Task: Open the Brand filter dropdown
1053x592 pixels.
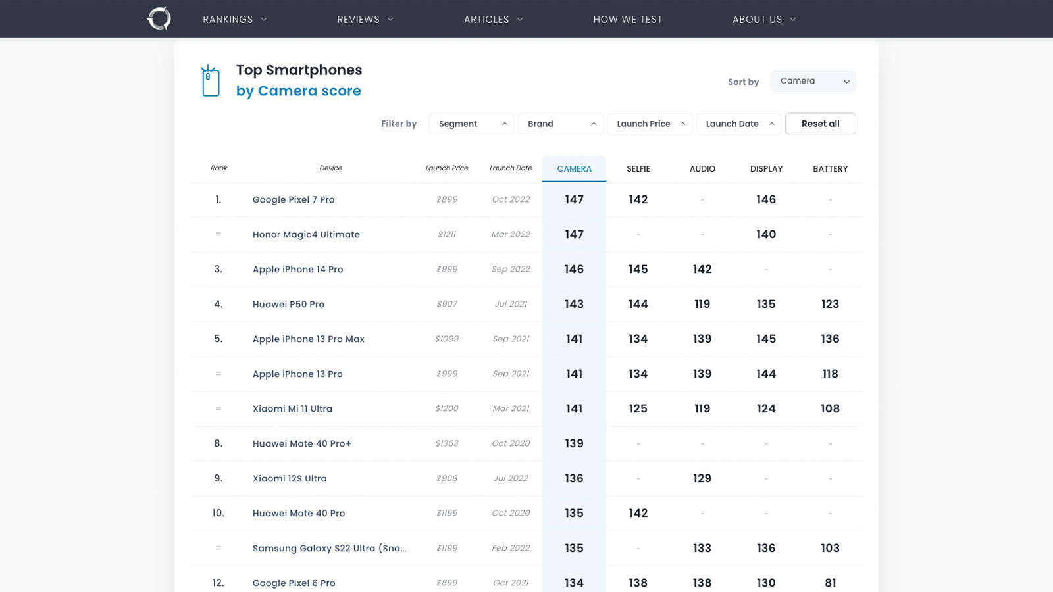Action: coord(561,124)
